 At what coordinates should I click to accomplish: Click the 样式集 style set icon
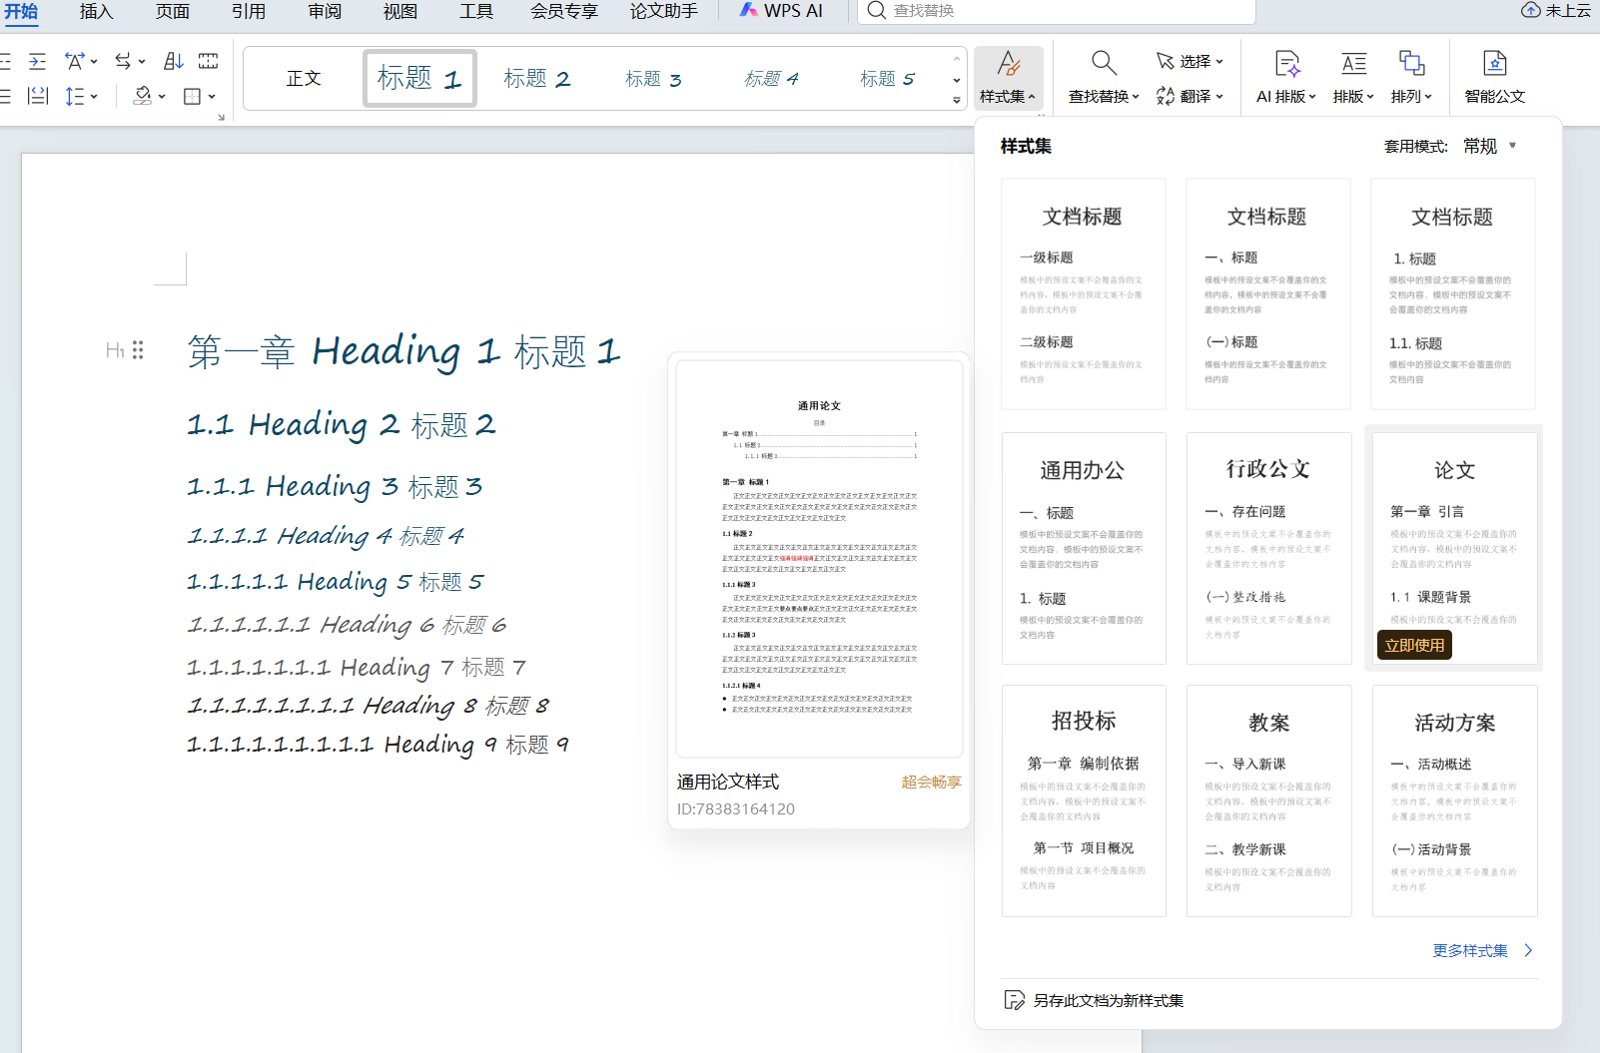pyautogui.click(x=1008, y=65)
